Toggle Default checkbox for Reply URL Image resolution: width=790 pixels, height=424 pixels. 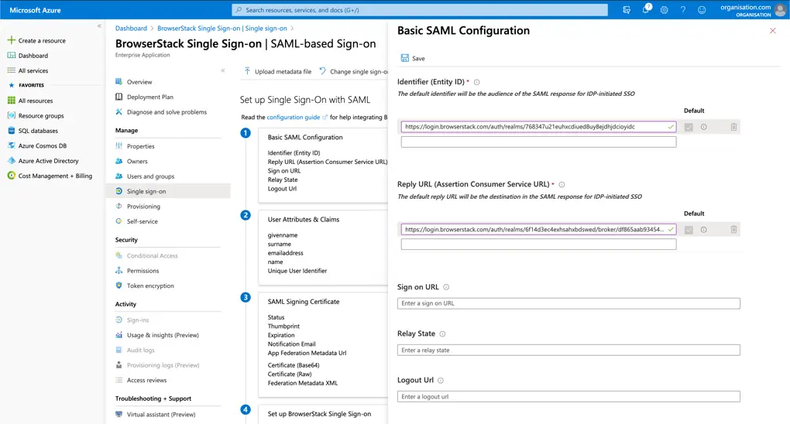pyautogui.click(x=689, y=230)
